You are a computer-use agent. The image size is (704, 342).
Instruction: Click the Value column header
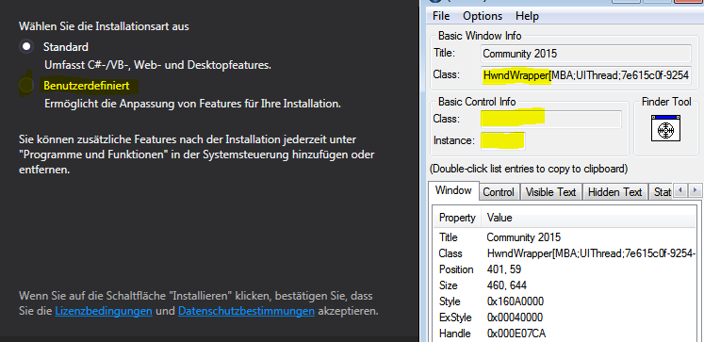[588, 218]
